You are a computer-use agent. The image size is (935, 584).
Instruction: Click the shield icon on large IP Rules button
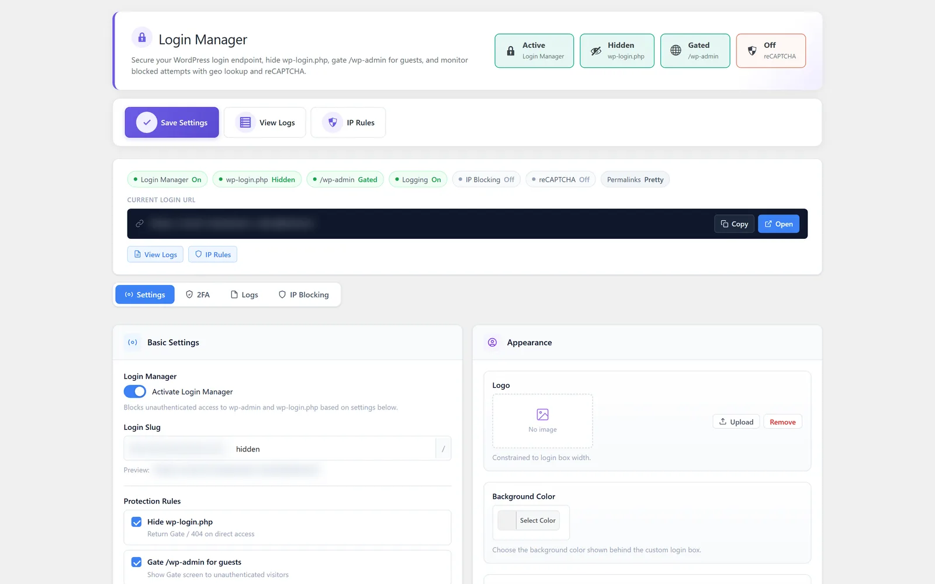[333, 123]
